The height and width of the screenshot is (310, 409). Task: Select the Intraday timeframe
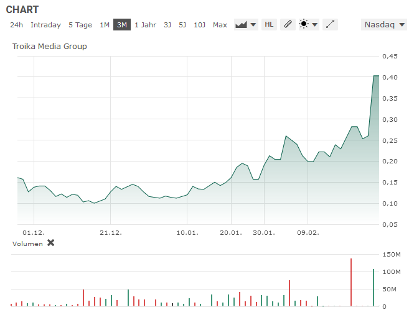click(x=45, y=25)
